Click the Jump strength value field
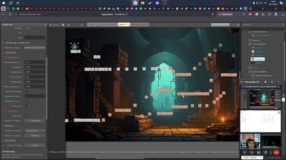Screen dimensions: 286x160 (x=35, y=77)
